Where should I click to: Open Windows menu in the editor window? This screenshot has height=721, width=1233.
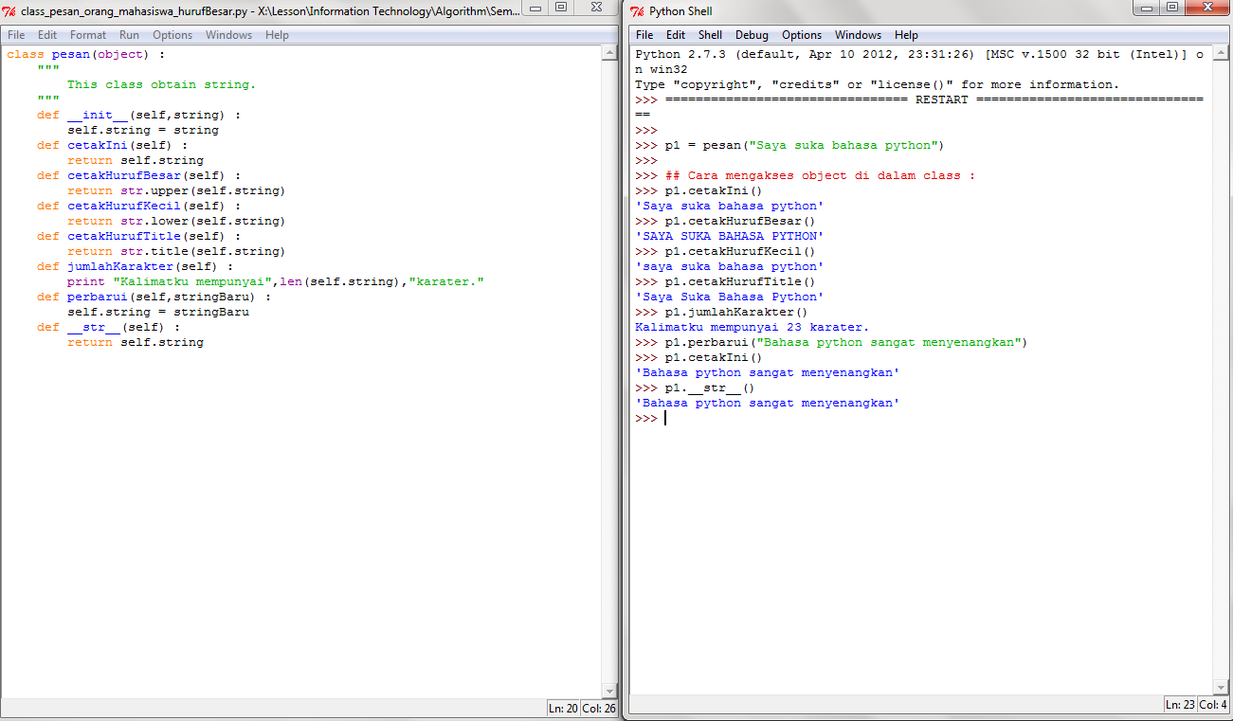[229, 35]
